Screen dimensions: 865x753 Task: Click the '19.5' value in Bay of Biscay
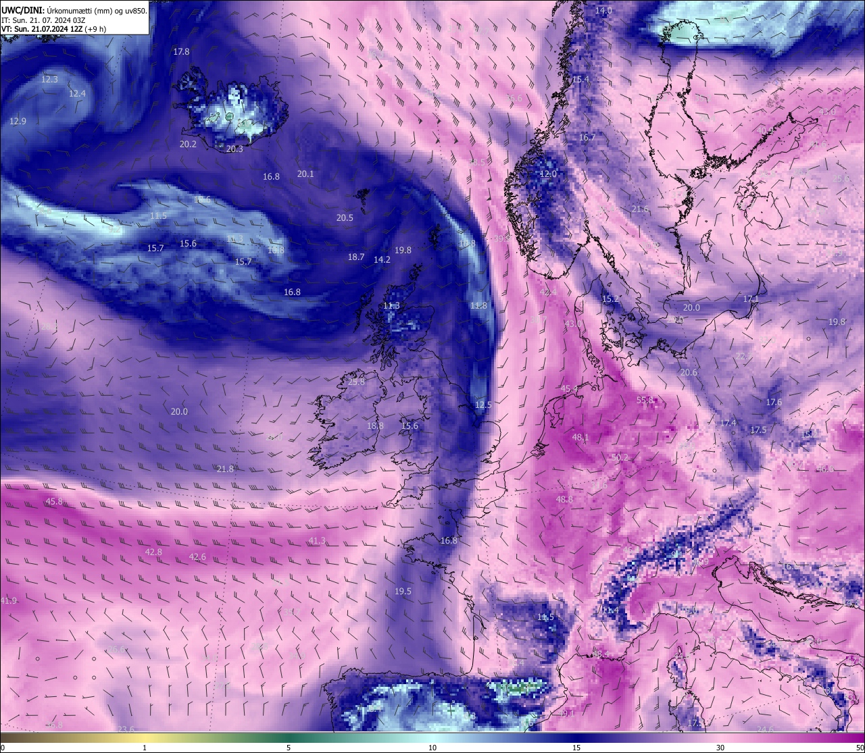(x=403, y=591)
